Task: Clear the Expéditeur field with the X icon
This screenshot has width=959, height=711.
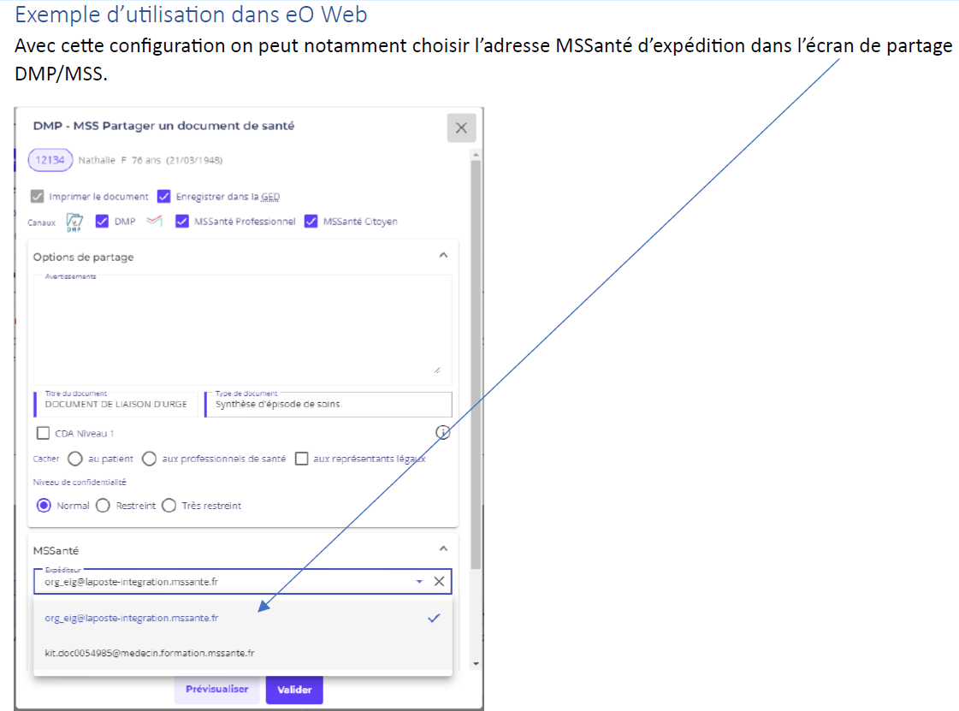Action: click(x=439, y=582)
